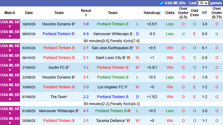The height and width of the screenshot is (125, 223).
Task: Open the Last 10 games dropdown
Action: click(x=203, y=3)
